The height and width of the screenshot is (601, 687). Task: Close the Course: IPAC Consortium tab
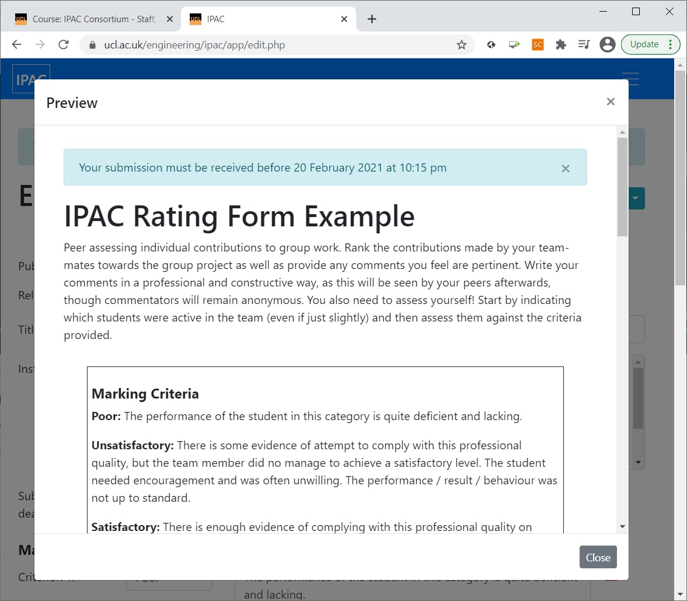point(170,19)
